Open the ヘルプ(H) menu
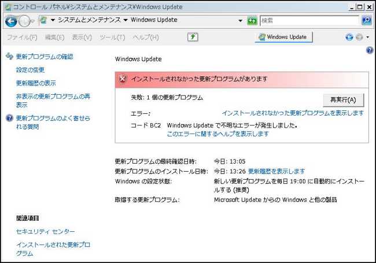The width and height of the screenshot is (376, 263). click(x=146, y=38)
